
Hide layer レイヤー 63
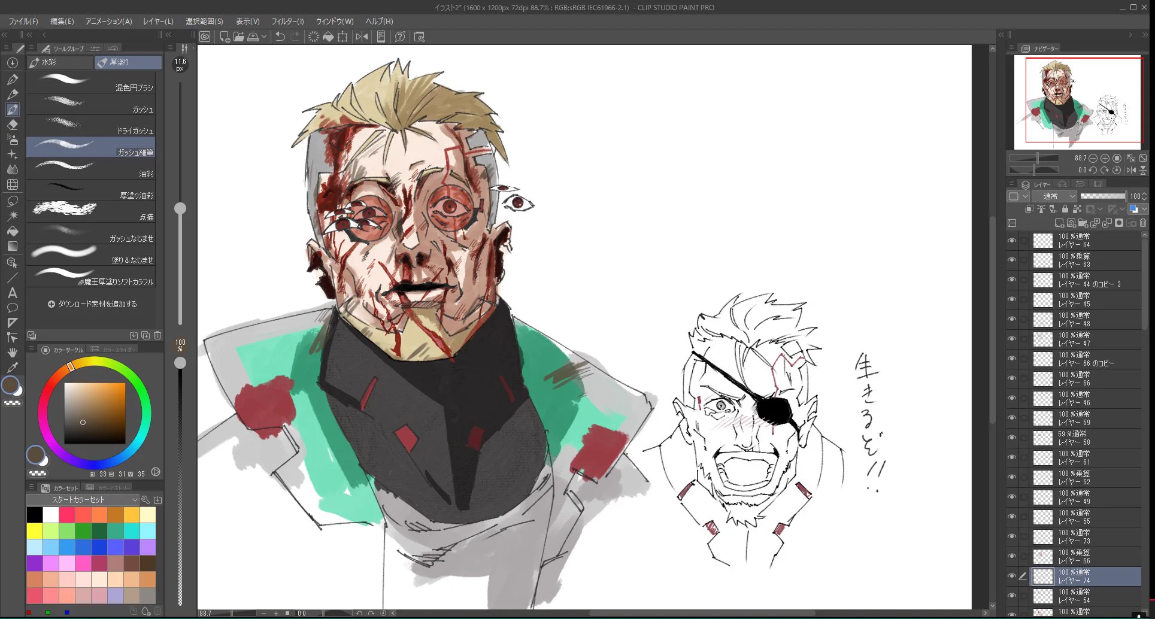pyautogui.click(x=1012, y=260)
